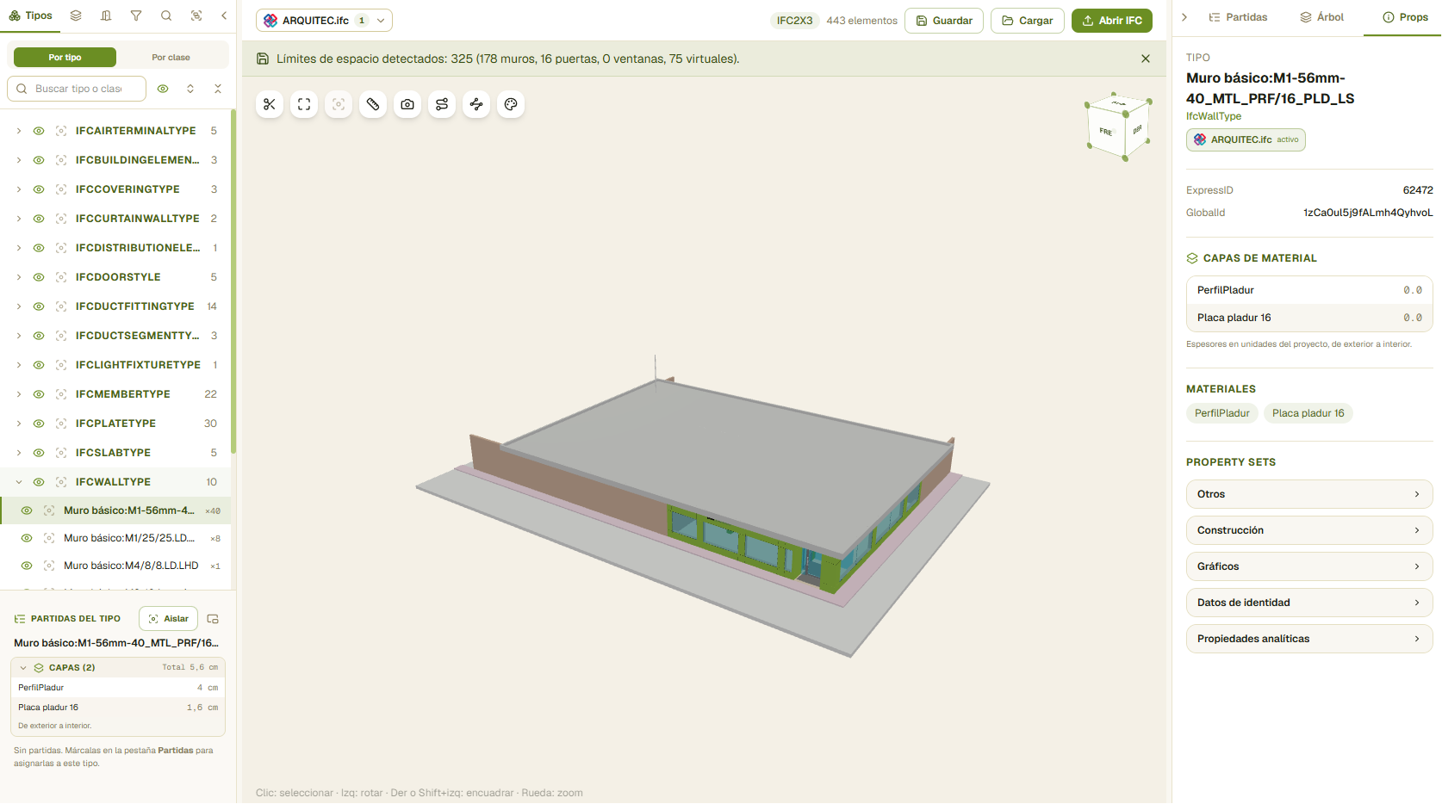Toggle visibility of all types eye near search
The image size is (1442, 804).
pyautogui.click(x=163, y=89)
